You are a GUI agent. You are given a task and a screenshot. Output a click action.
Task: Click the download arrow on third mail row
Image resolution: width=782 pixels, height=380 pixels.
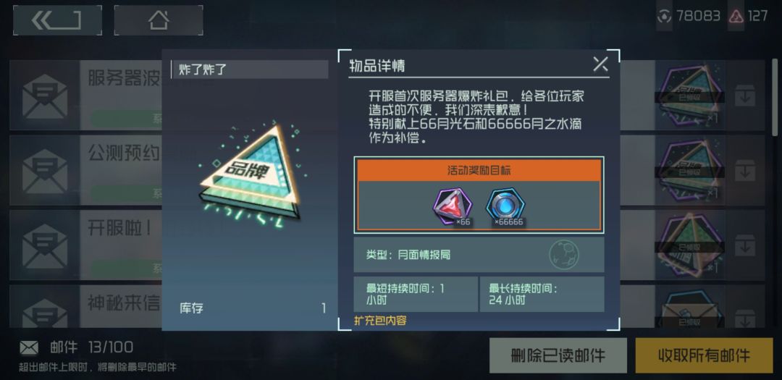tap(745, 245)
